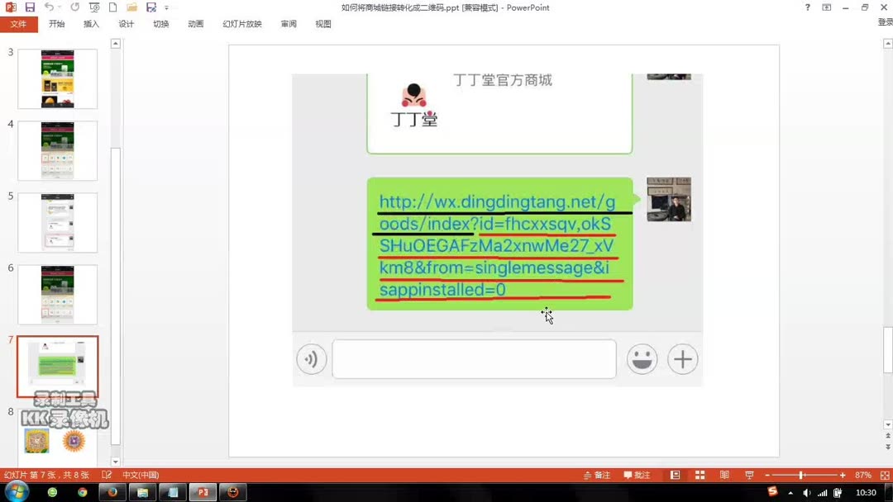Click the Fit slide to window button

coord(883,475)
